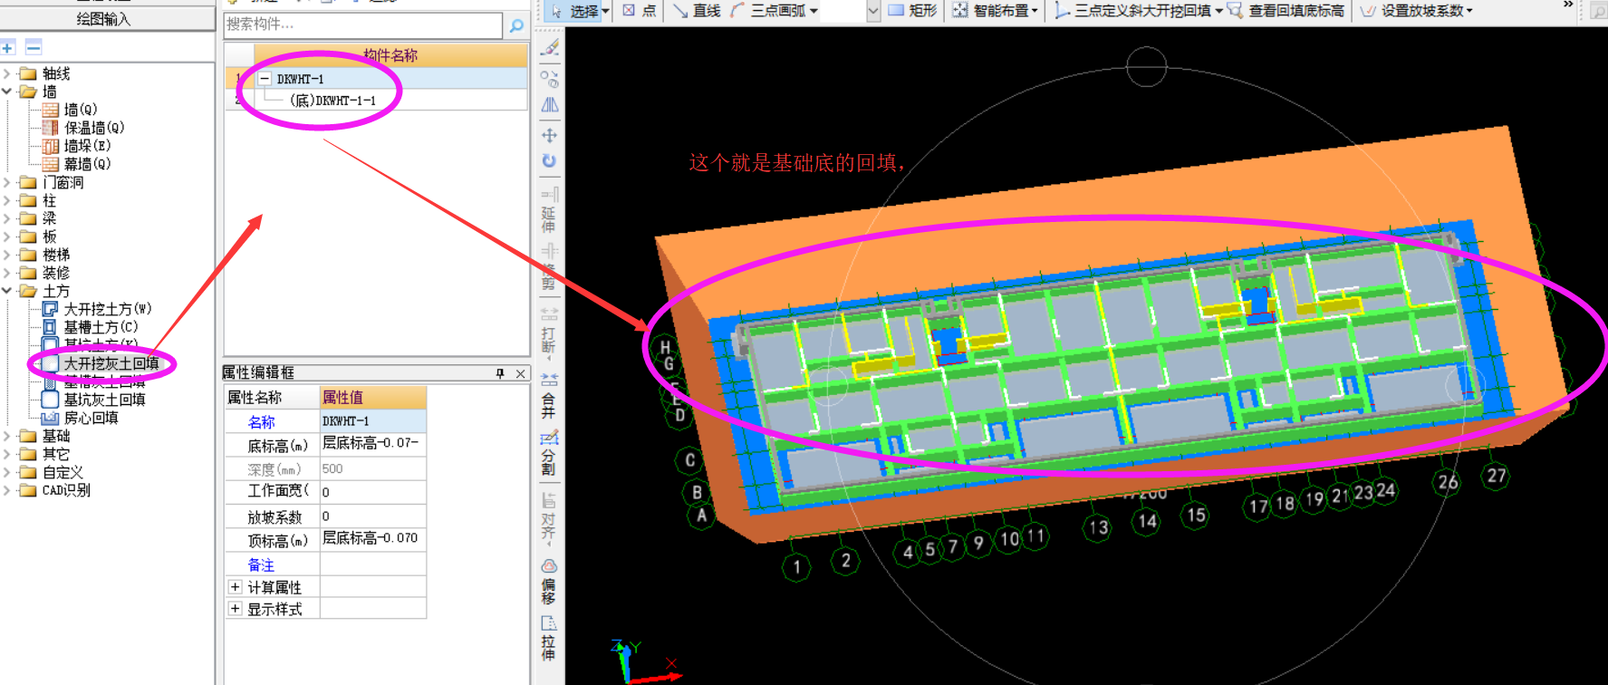1608x685 pixels.
Task: Click the 绘图输入 panel header
Action: click(x=107, y=18)
